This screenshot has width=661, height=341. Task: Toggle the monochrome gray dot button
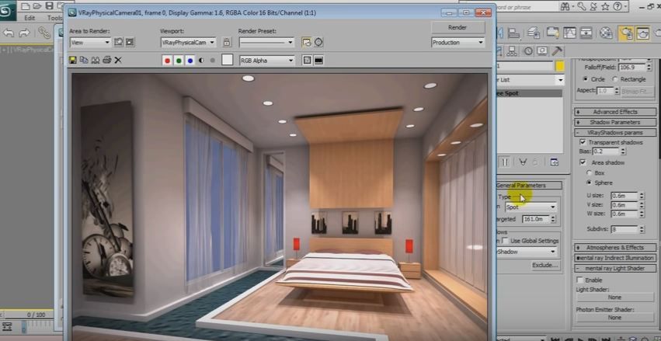[213, 61]
